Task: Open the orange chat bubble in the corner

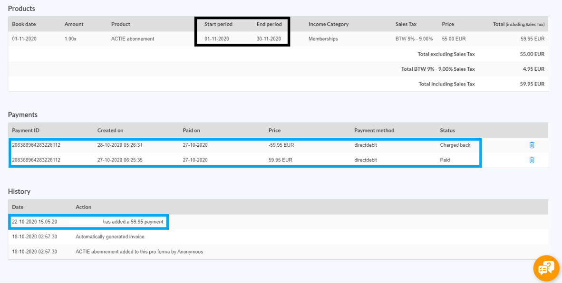Action: pos(546,268)
